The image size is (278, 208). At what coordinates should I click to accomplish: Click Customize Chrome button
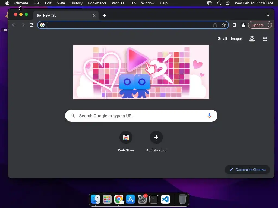[247, 170]
